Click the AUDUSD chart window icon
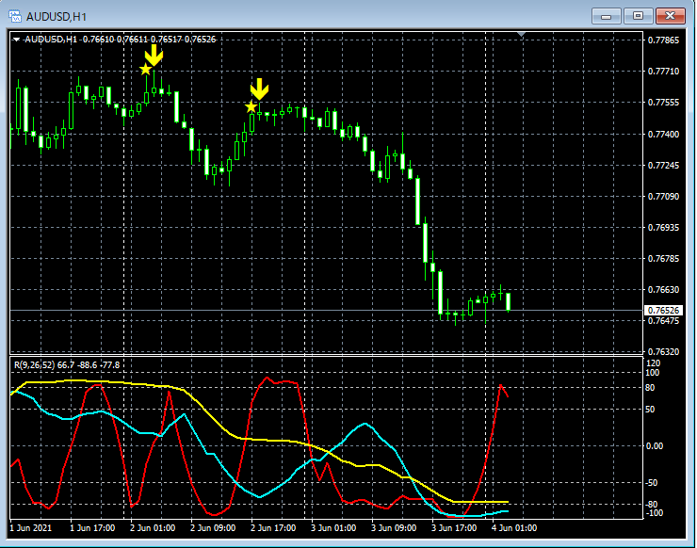Screen dimensions: 697x548 15,16
